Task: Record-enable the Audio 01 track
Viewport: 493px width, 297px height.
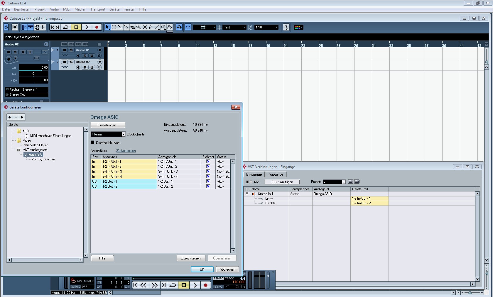Action: pyautogui.click(x=100, y=50)
